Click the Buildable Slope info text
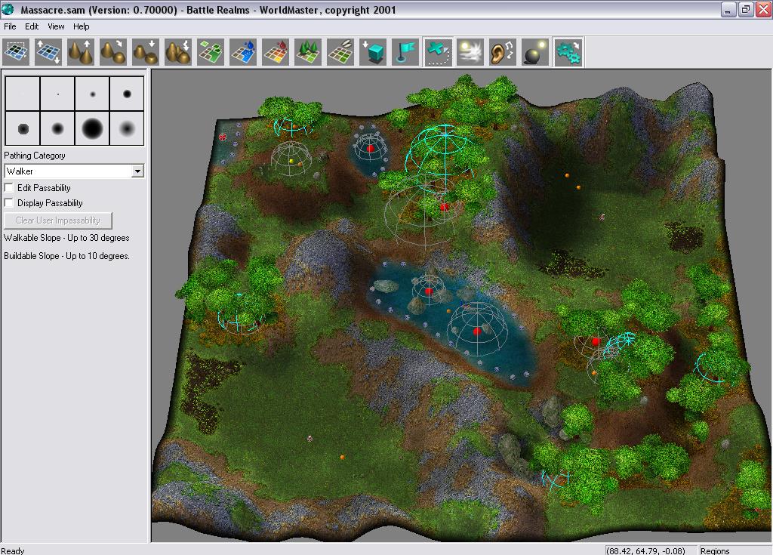The width and height of the screenshot is (773, 555). [66, 256]
